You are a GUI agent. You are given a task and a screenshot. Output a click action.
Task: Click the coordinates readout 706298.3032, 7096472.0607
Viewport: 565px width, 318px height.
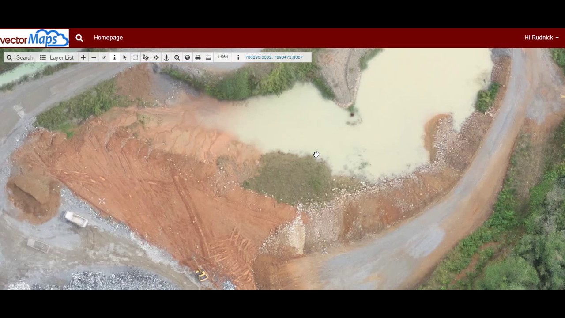[x=274, y=57]
